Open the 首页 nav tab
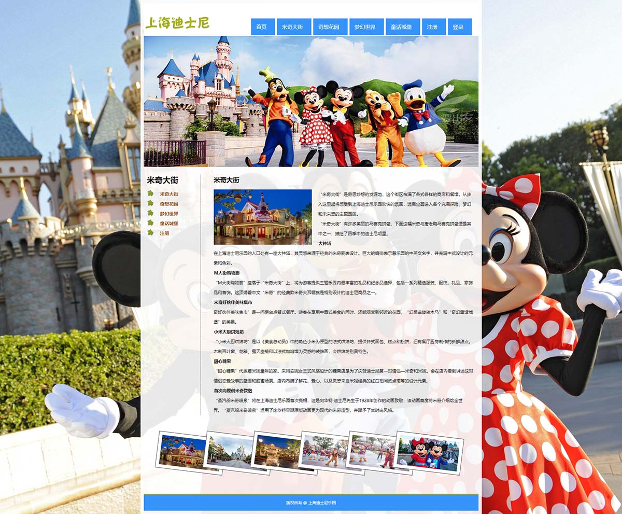This screenshot has width=622, height=514. coord(263,27)
